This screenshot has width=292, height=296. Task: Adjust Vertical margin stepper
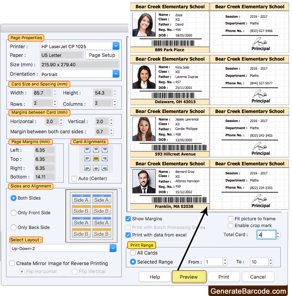(112, 122)
